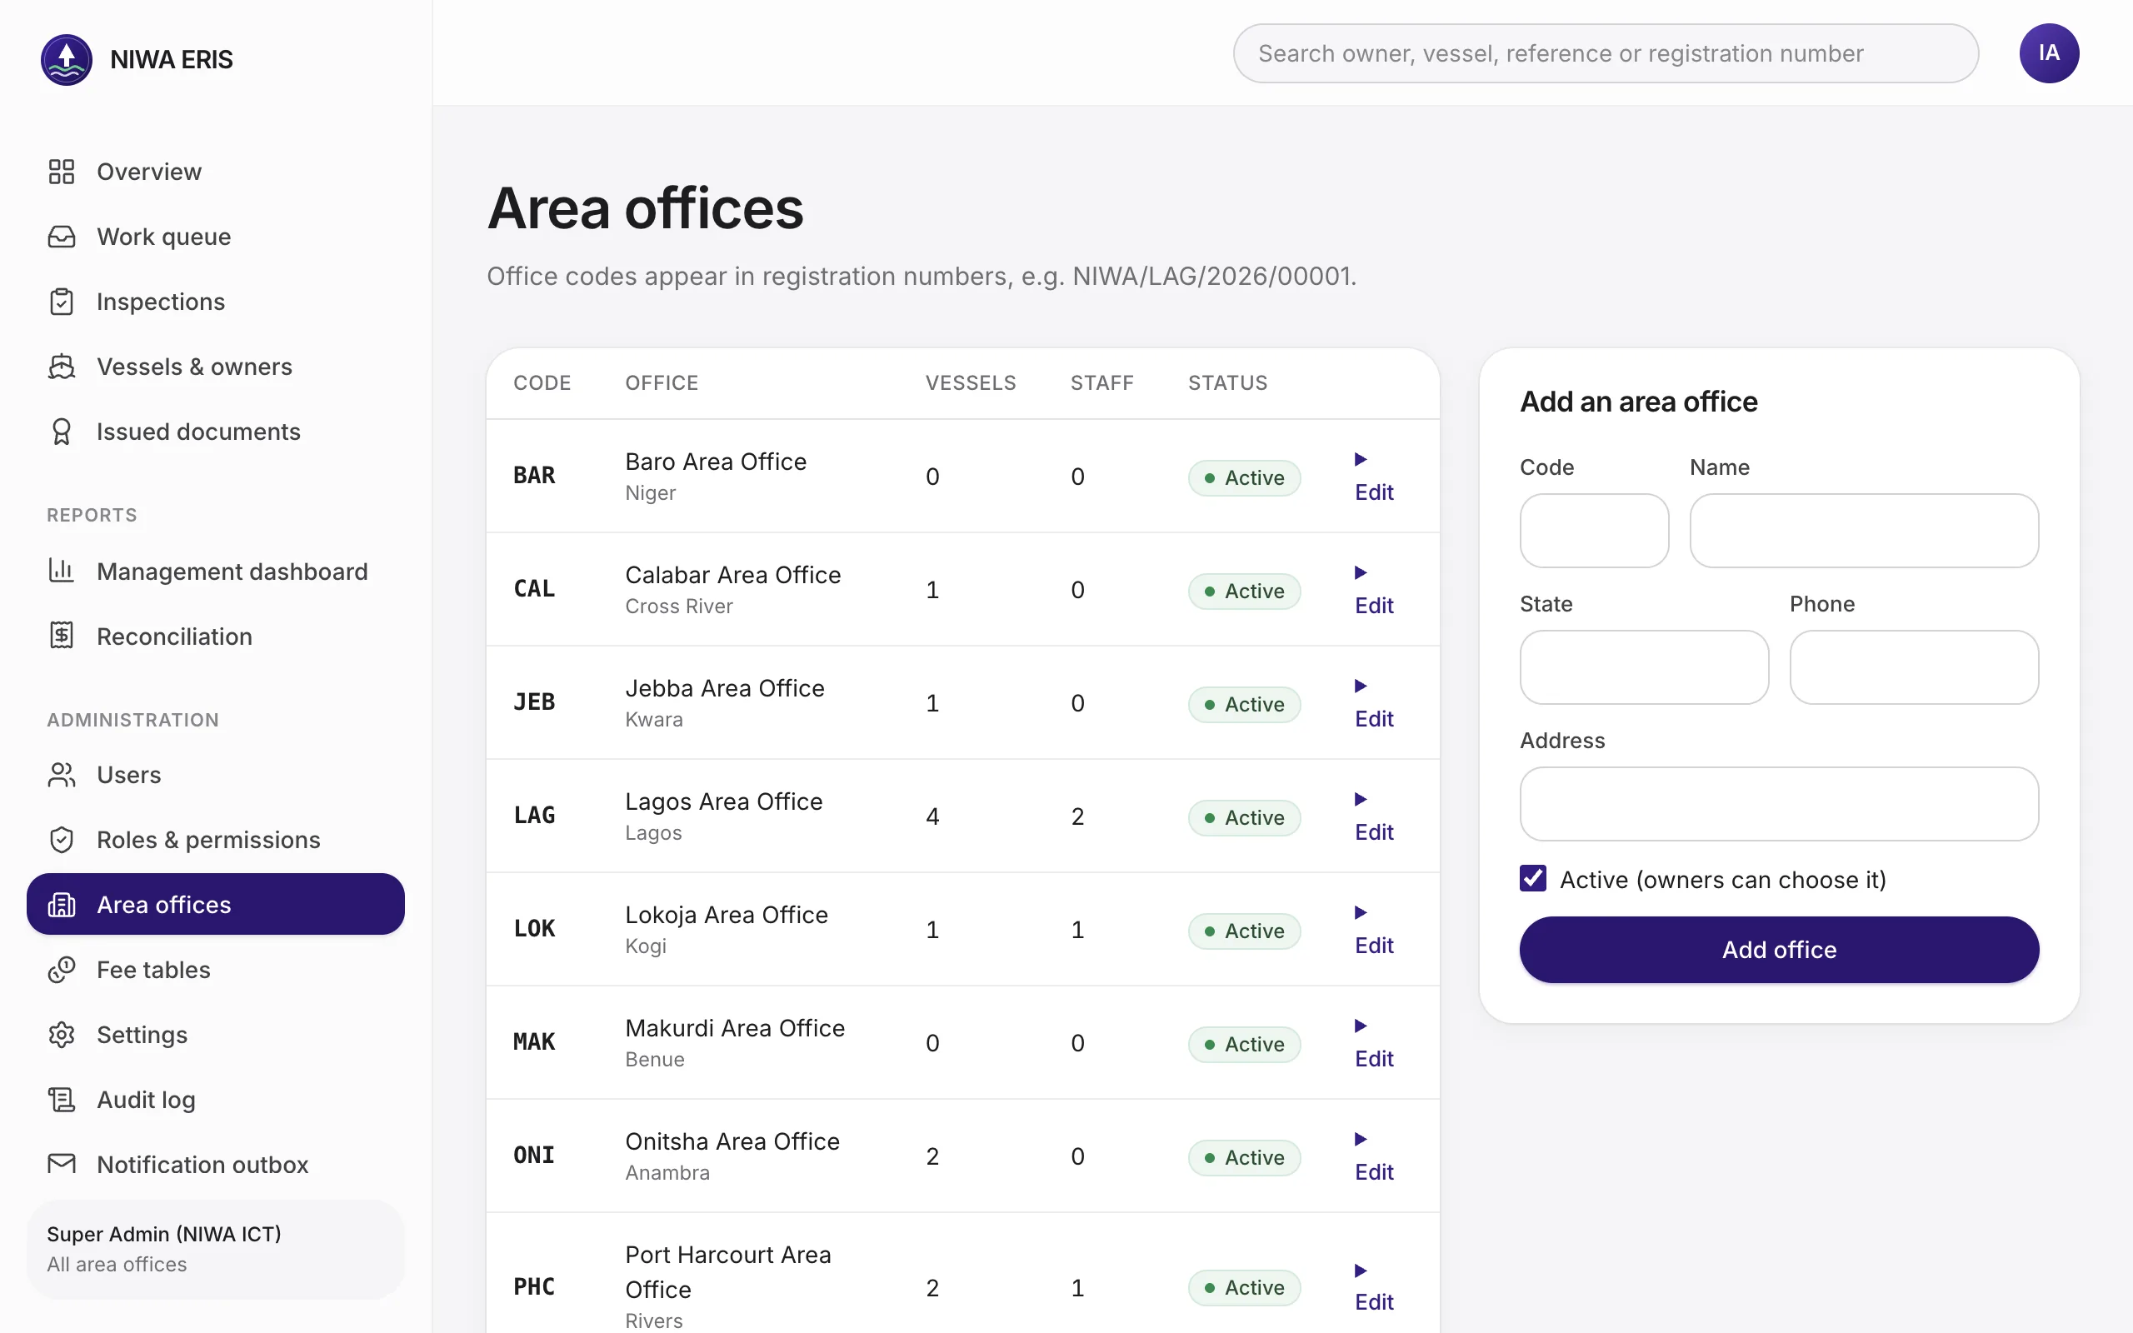Click the Settings gear icon
Viewport: 2133px width, 1333px height.
61,1035
